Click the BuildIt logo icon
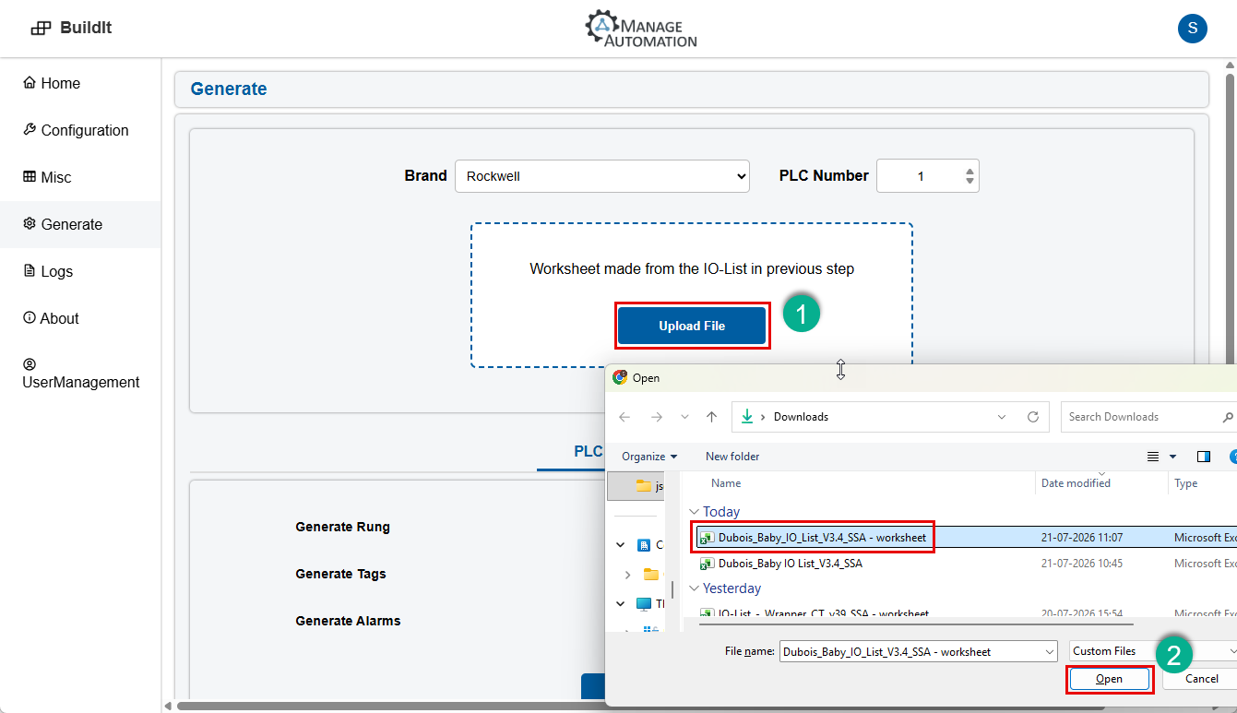The height and width of the screenshot is (713, 1237). tap(41, 28)
